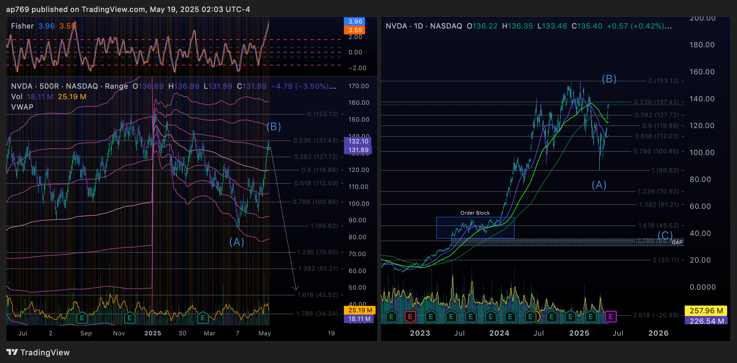Select the (B) wave label on the daily chart

[609, 79]
